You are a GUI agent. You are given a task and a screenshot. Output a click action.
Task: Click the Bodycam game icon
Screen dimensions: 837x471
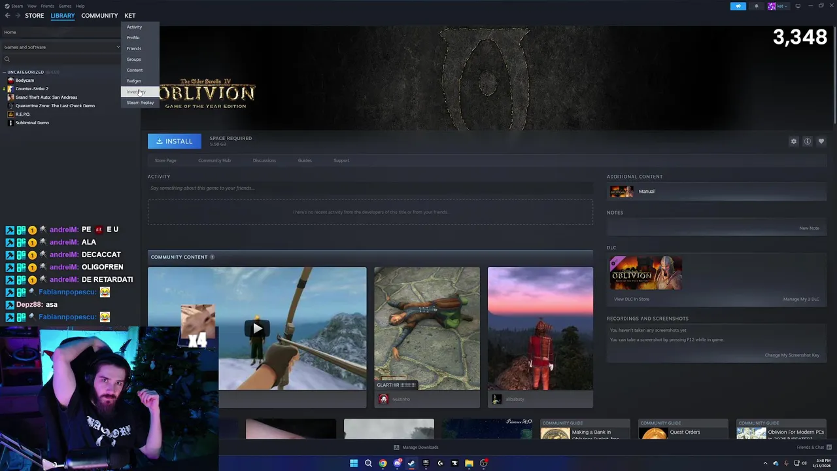(10, 80)
